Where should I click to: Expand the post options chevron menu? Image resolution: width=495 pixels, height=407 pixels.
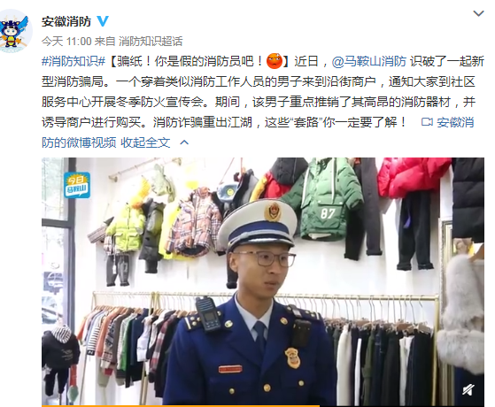click(478, 13)
